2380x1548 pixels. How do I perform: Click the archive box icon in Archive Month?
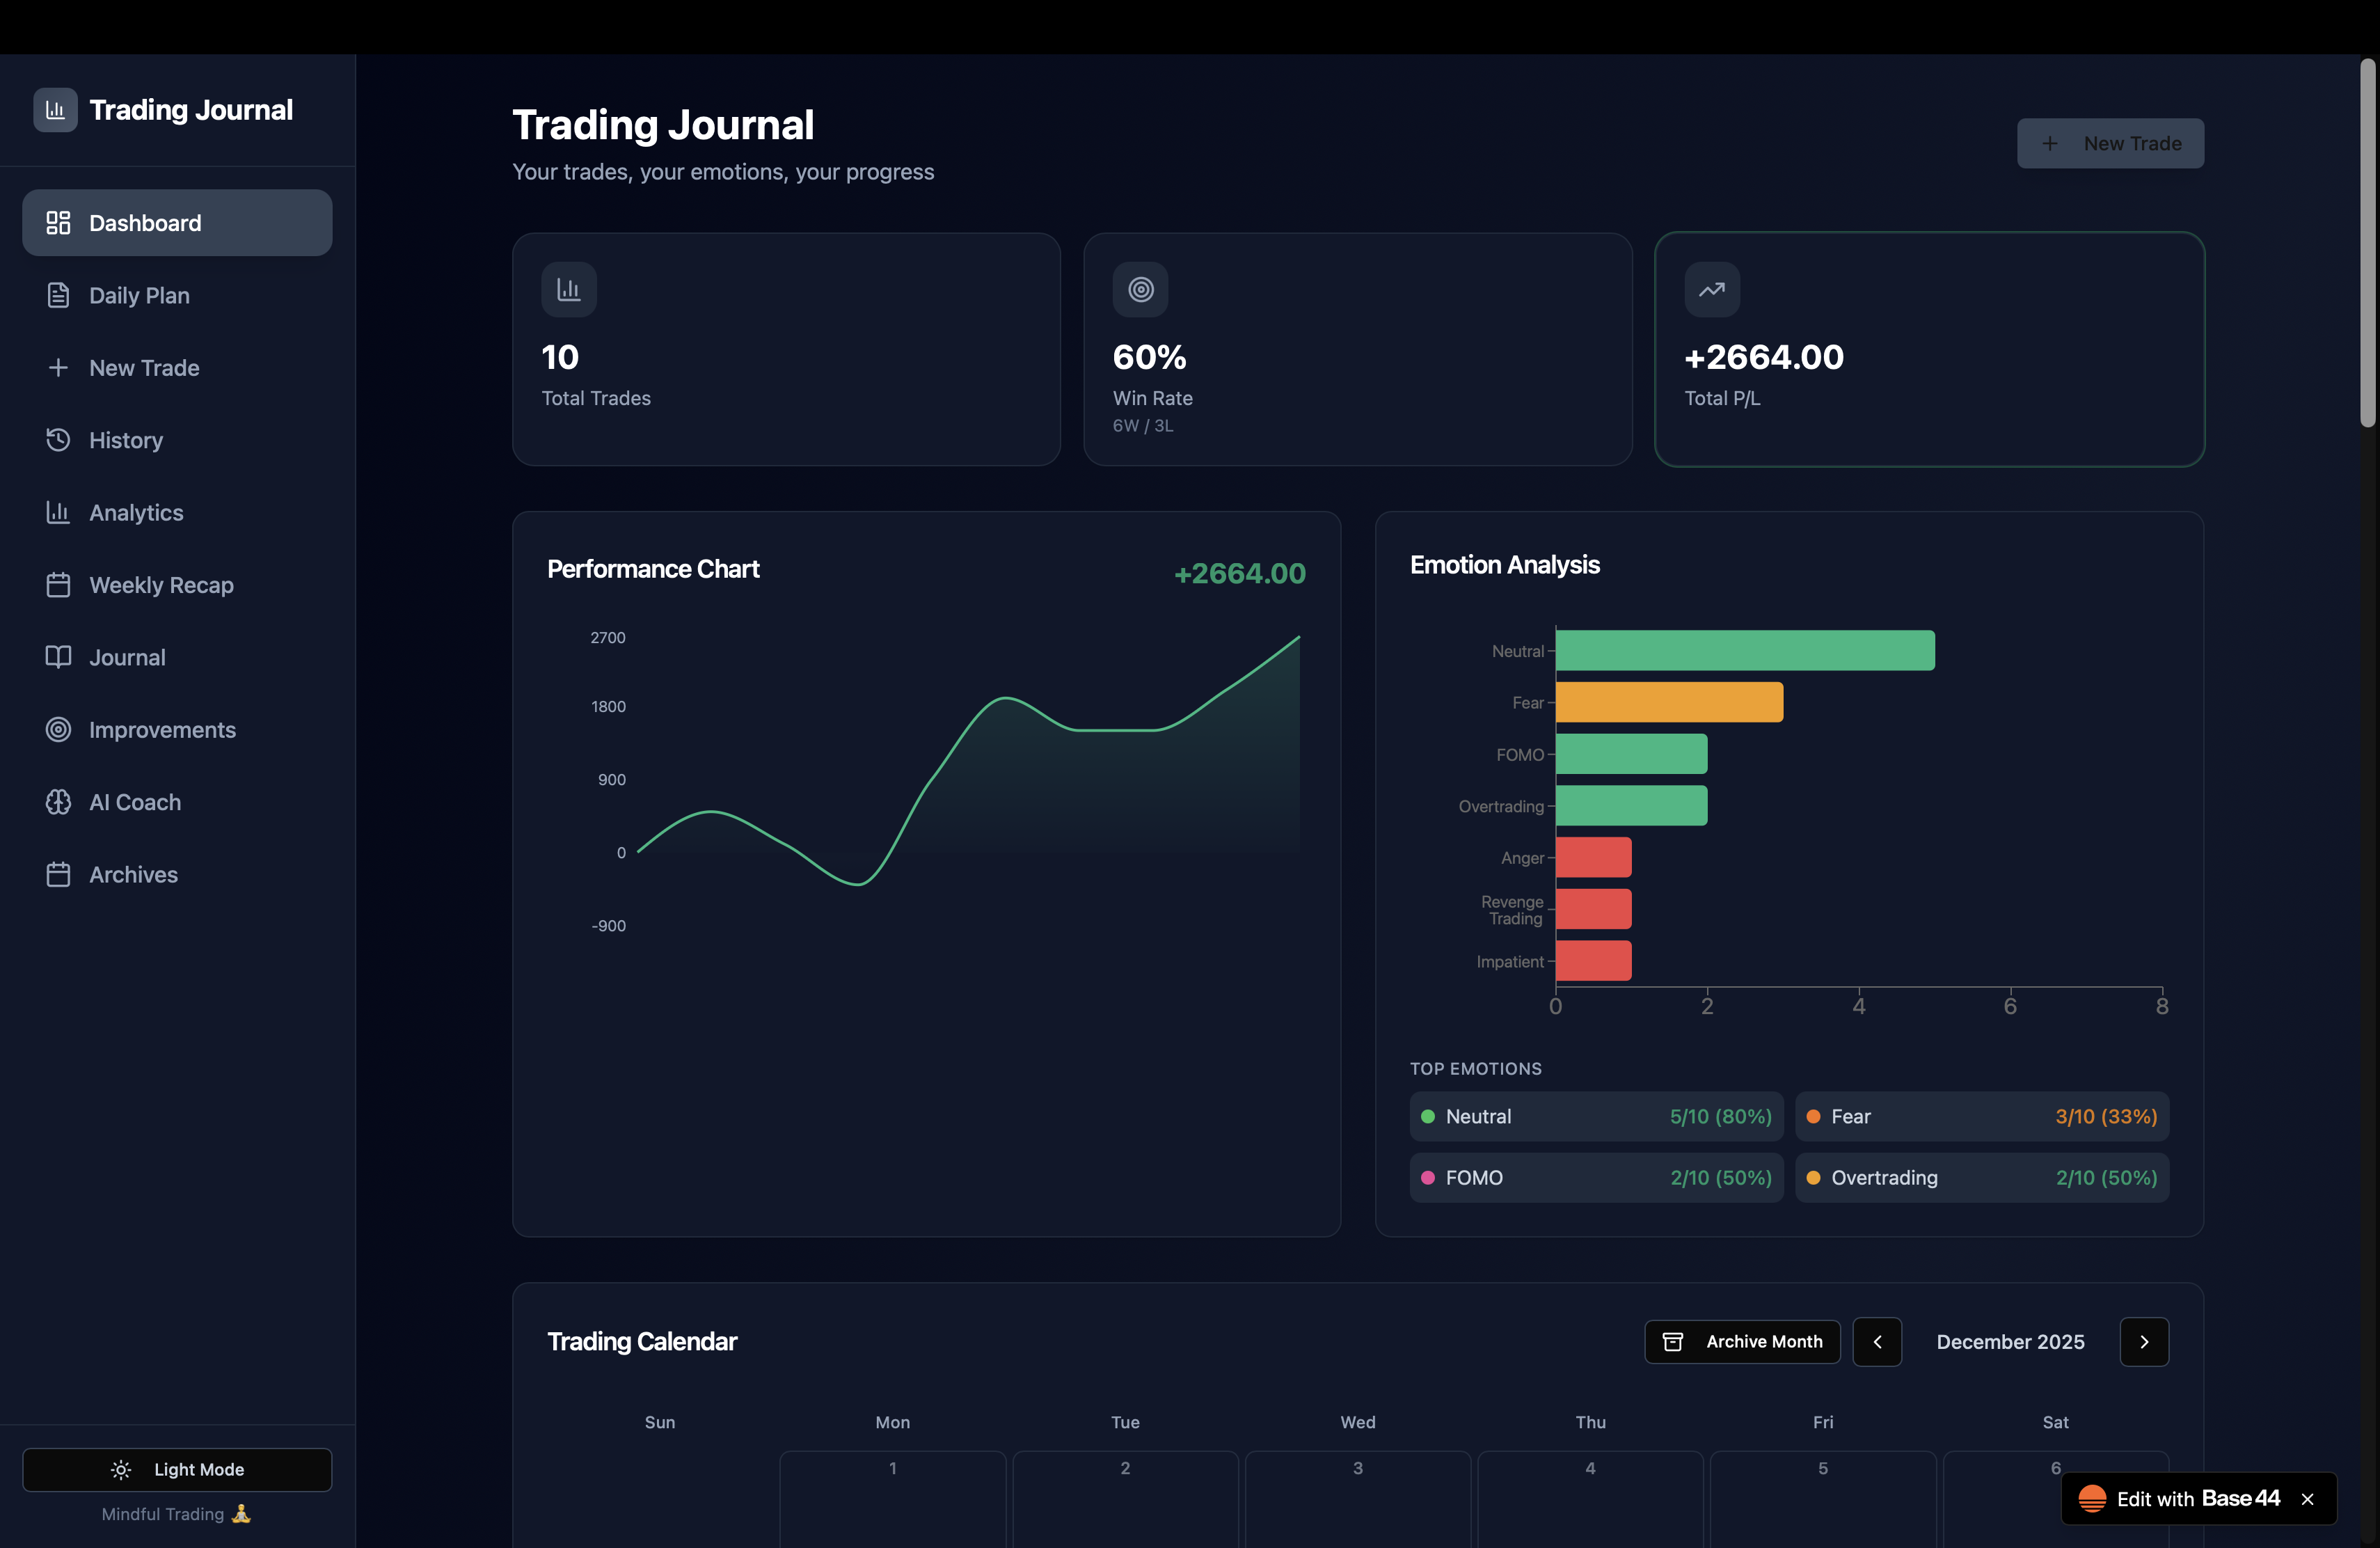(x=1673, y=1342)
